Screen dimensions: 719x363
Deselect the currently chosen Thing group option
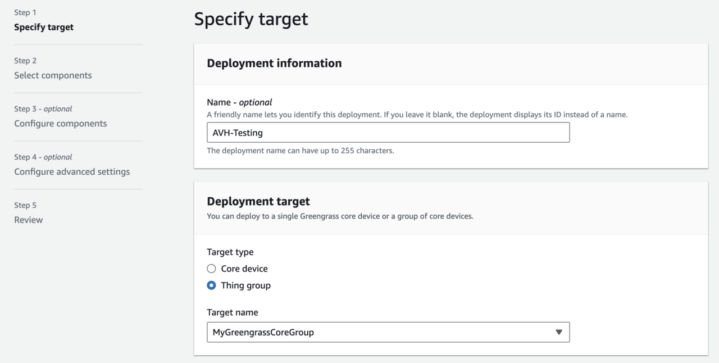[x=211, y=285]
